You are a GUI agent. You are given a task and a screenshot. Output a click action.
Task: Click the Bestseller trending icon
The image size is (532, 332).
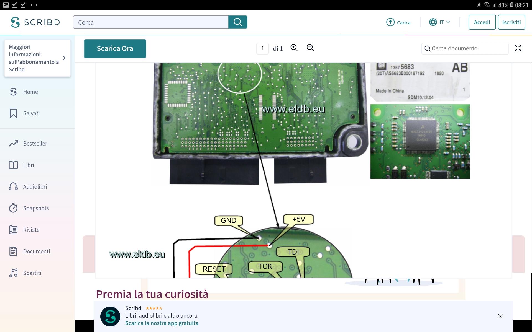click(x=13, y=143)
